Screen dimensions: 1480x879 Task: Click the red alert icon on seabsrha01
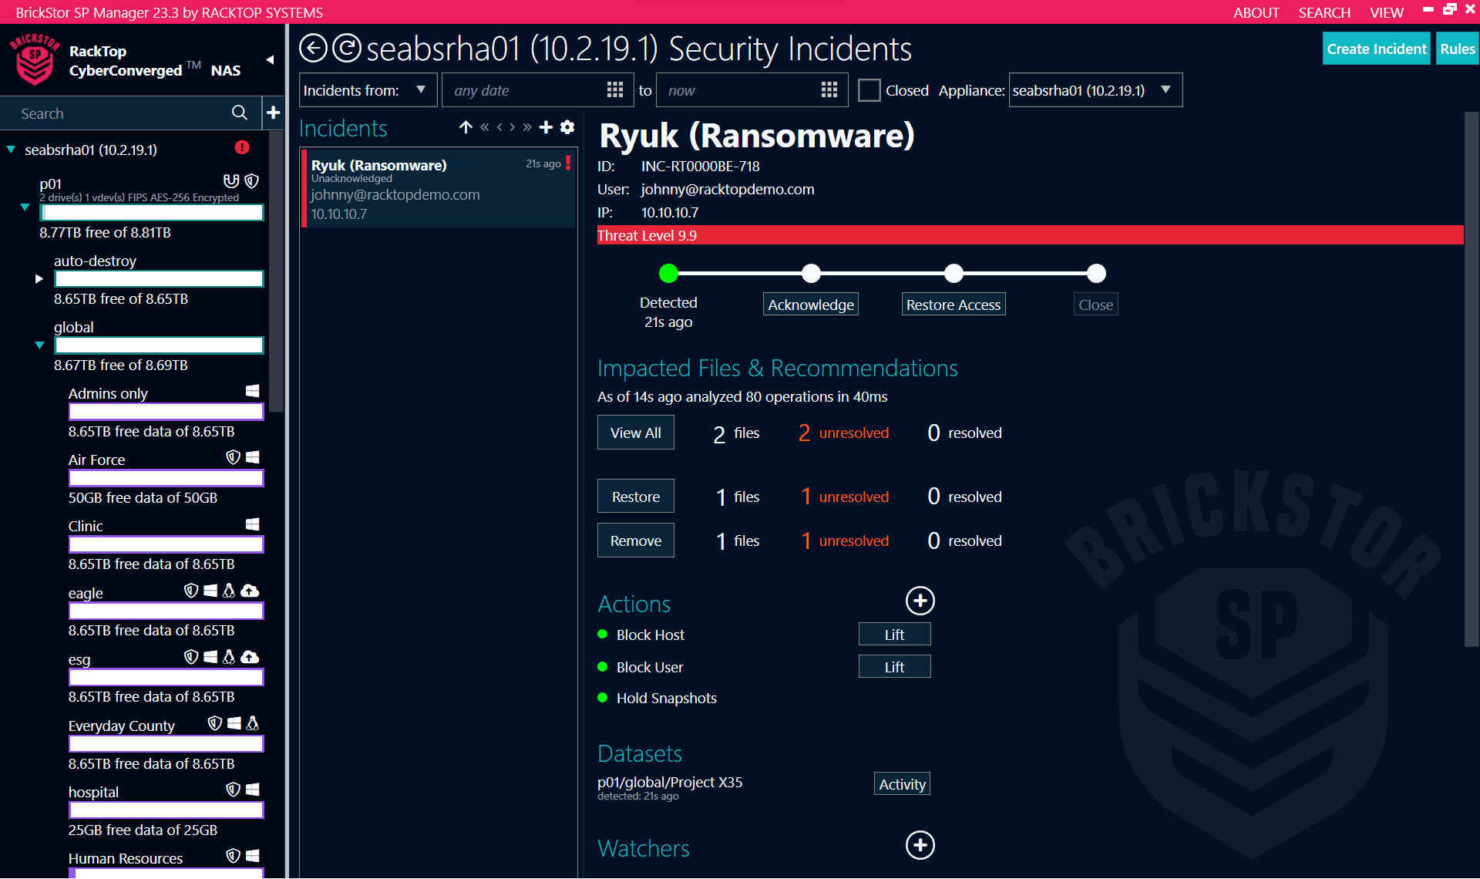click(242, 147)
